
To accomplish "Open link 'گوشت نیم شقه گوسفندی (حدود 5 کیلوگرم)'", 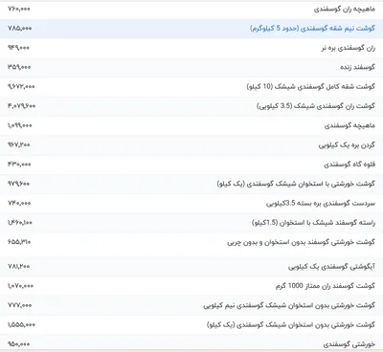I will 312,29.
